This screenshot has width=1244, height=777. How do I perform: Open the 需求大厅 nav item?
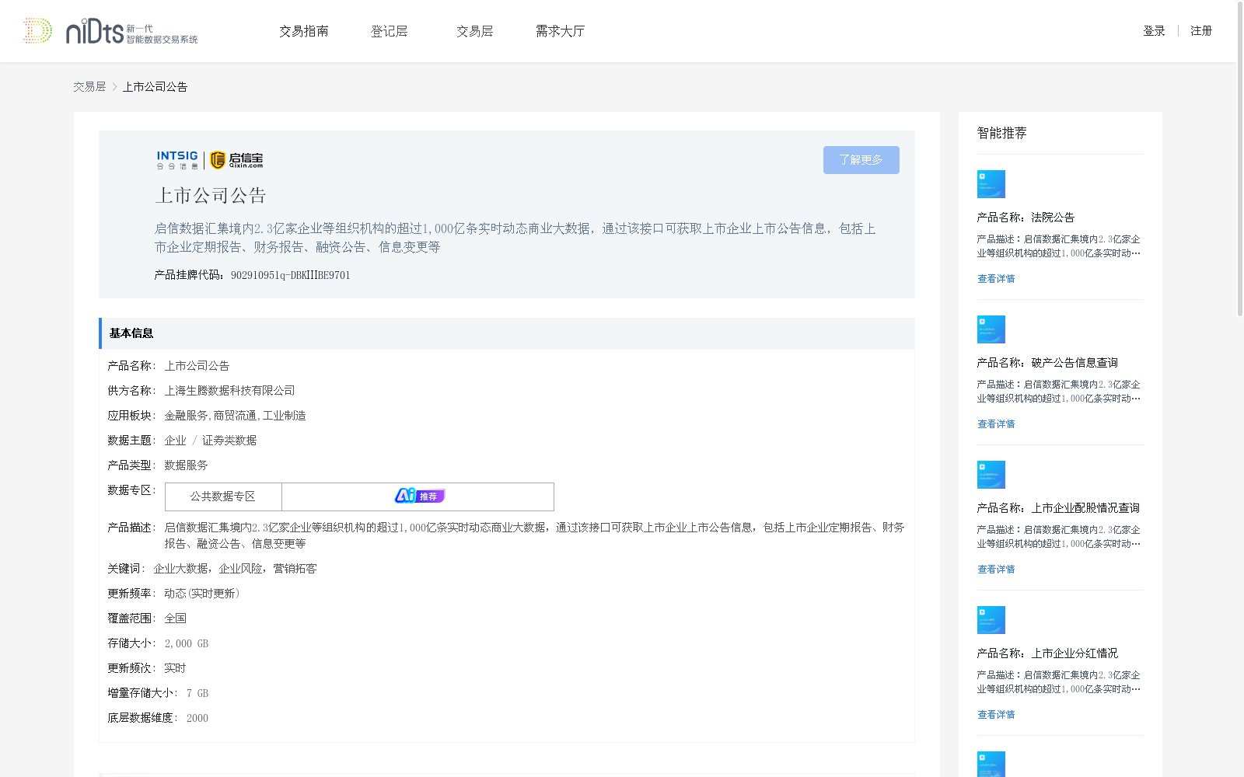(x=560, y=31)
